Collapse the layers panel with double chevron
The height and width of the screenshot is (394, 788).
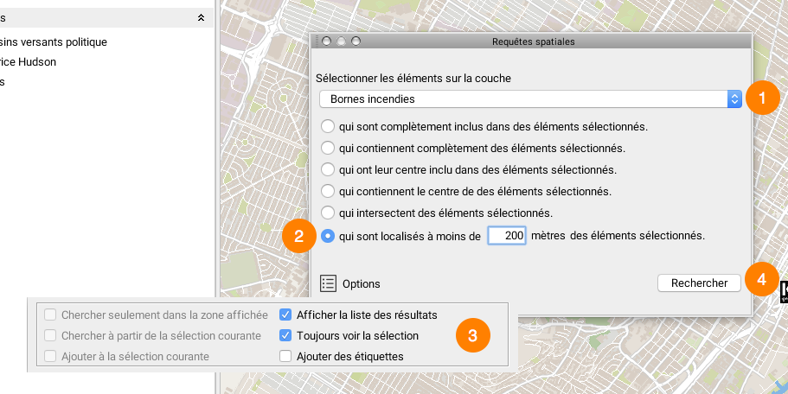pyautogui.click(x=201, y=17)
